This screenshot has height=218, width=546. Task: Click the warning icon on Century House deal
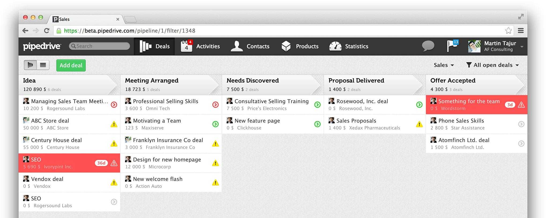pyautogui.click(x=114, y=144)
